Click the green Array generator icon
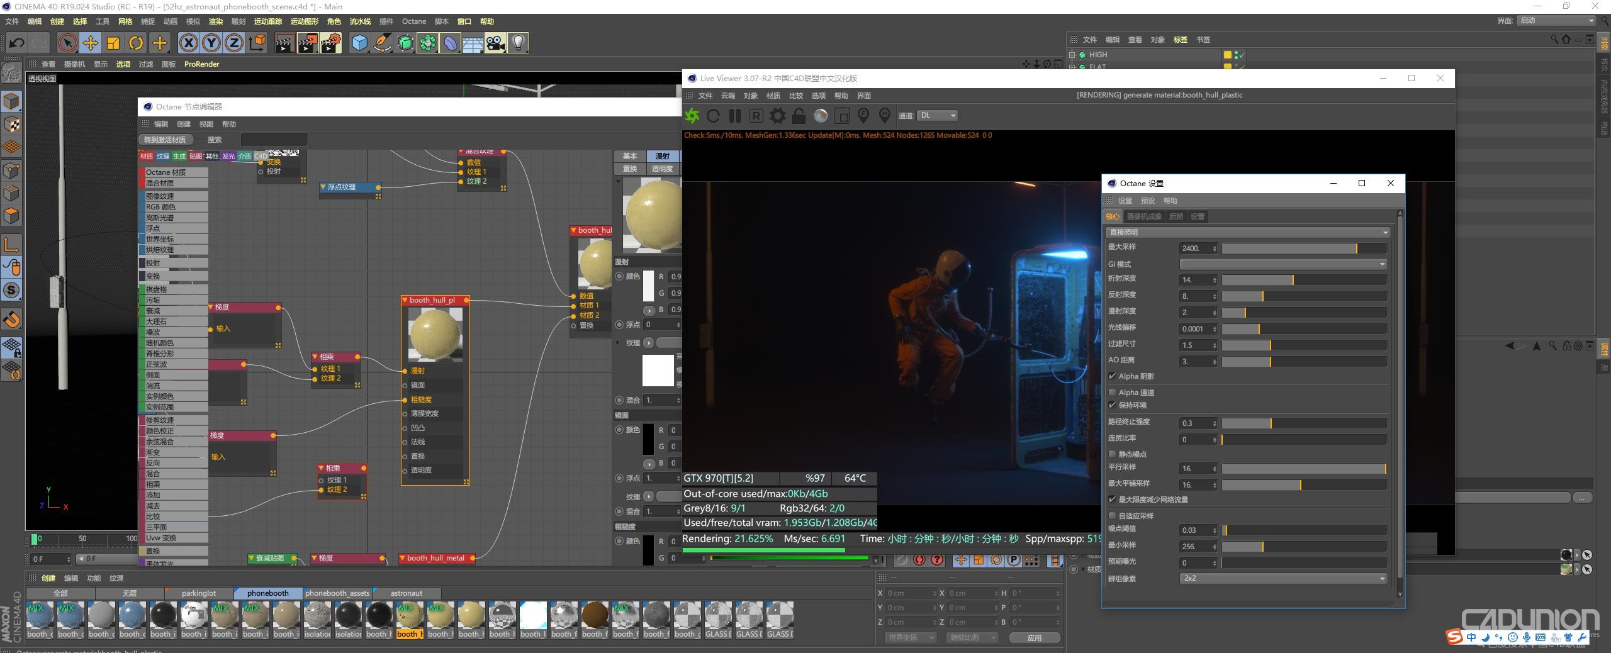 pyautogui.click(x=405, y=43)
